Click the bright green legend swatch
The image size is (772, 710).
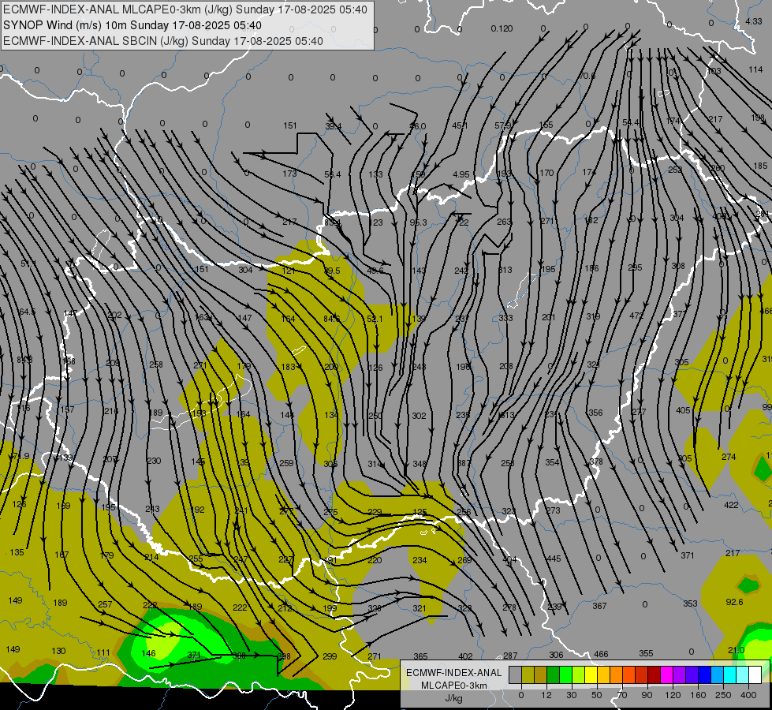tap(566, 675)
